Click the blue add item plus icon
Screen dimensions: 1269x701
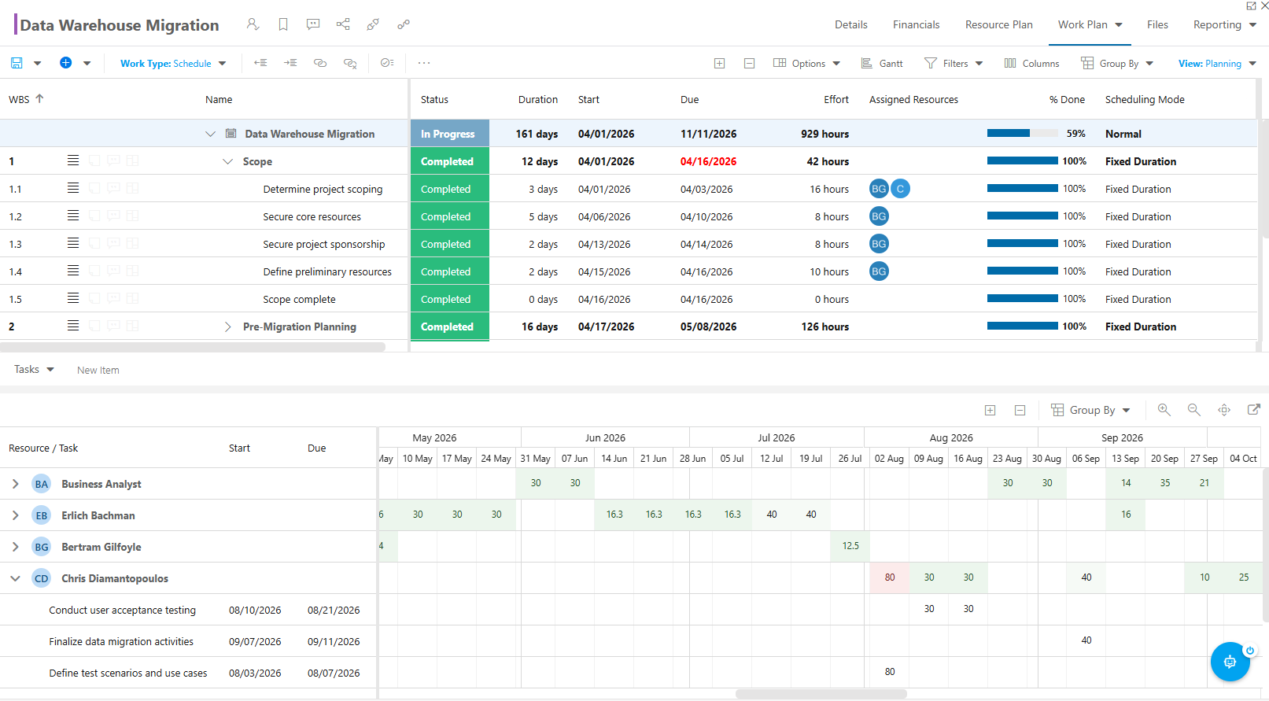(66, 63)
